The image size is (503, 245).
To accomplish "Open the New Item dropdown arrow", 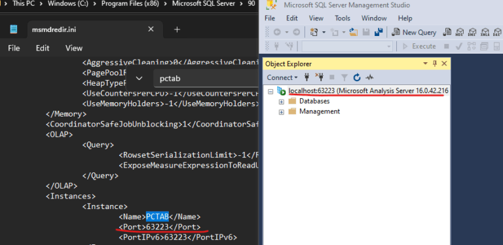I will click(x=324, y=32).
